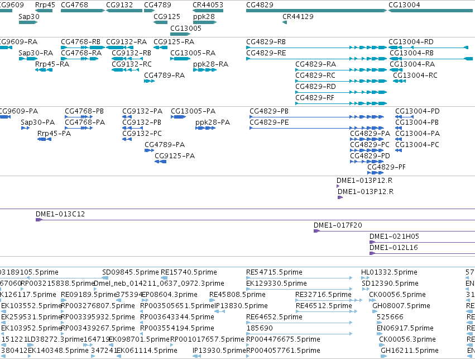Image resolution: width=475 pixels, height=359 pixels.
Task: Click the teal CG13005 gene bar
Action: pyautogui.click(x=180, y=34)
